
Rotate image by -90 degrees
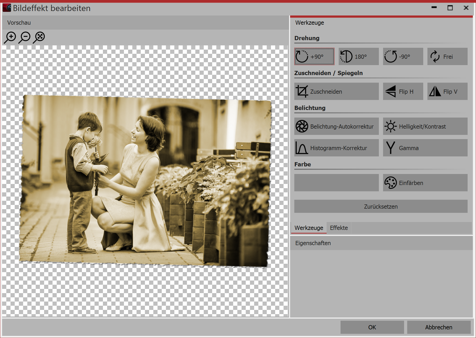tap(403, 56)
